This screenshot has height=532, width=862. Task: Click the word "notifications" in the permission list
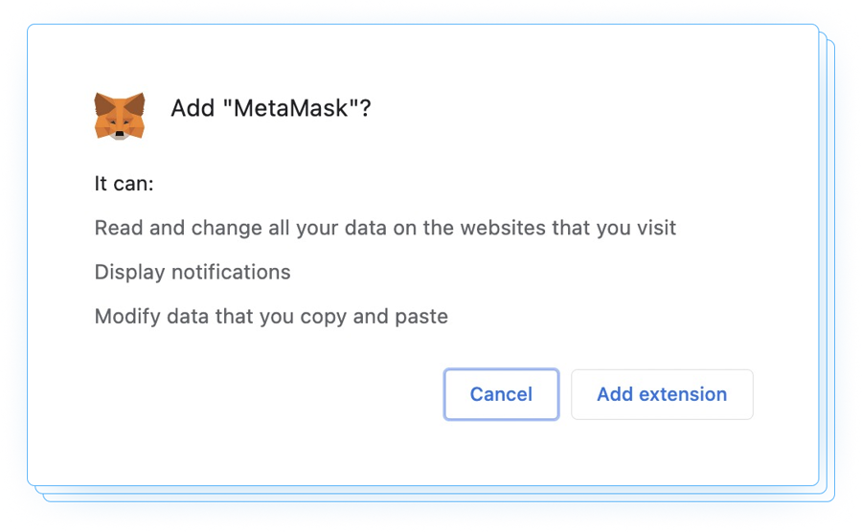231,272
